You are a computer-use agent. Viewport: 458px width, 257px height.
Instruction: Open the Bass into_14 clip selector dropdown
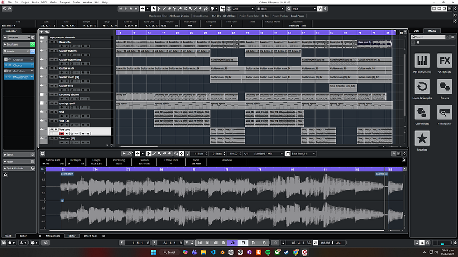303,153
